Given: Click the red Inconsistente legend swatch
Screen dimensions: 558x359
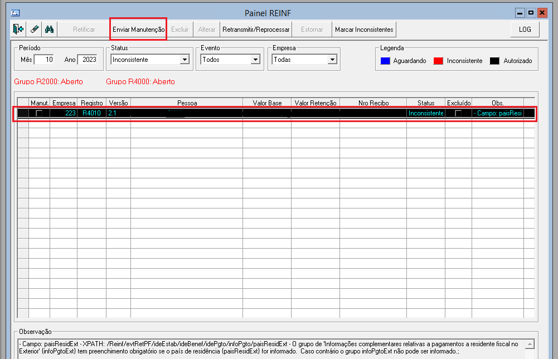Looking at the screenshot, I should (438, 61).
